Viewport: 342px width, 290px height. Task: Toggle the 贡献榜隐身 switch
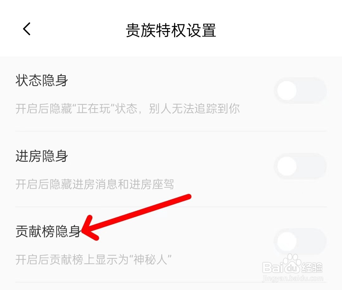300,241
